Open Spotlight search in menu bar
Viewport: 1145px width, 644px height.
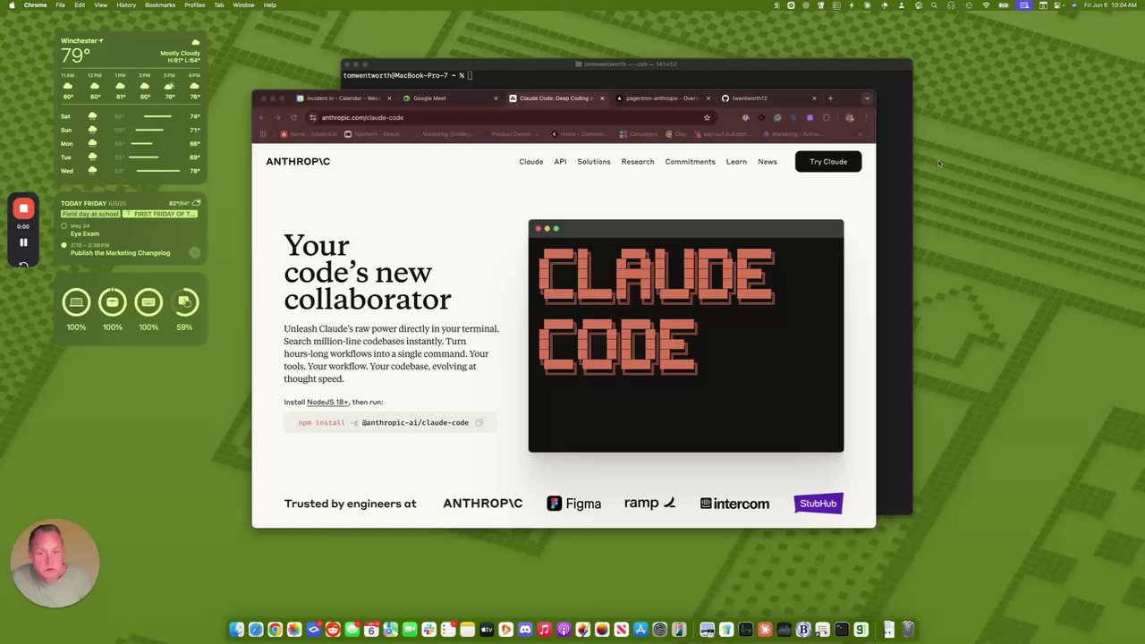click(935, 5)
